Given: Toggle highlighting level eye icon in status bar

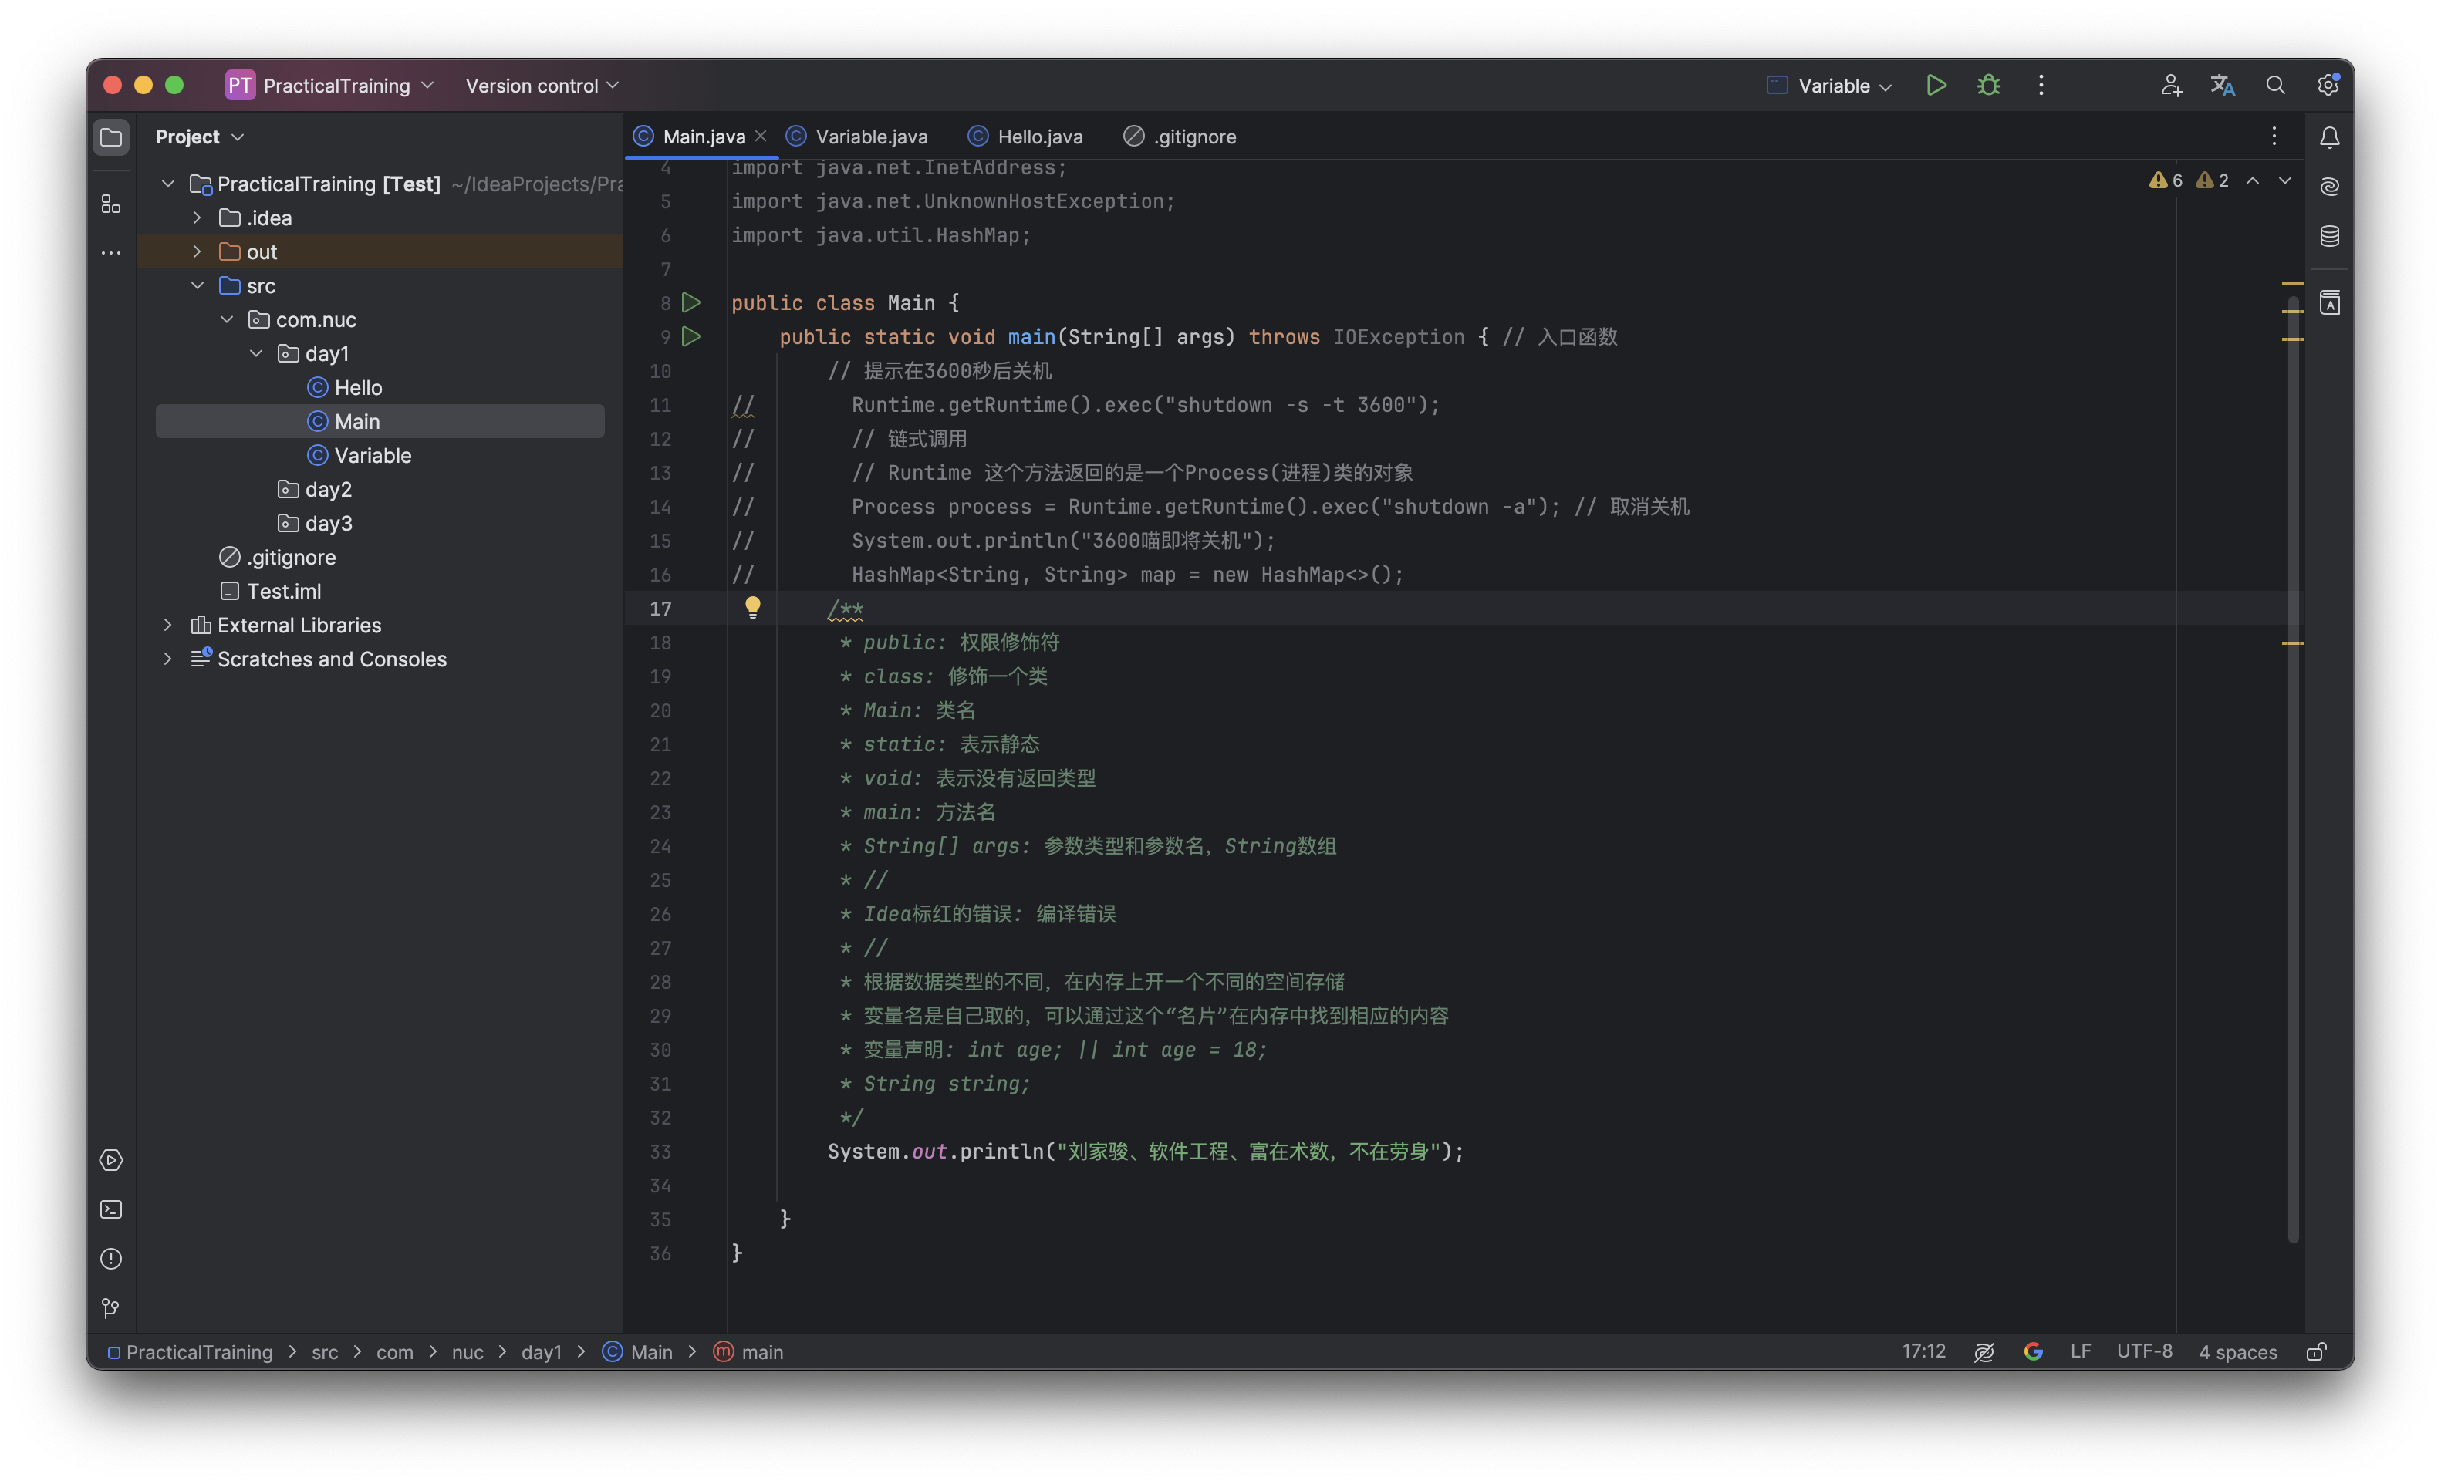Looking at the screenshot, I should [1984, 1351].
